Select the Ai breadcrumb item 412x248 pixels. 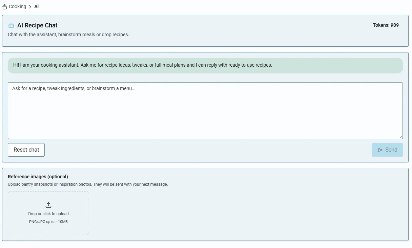tap(37, 6)
